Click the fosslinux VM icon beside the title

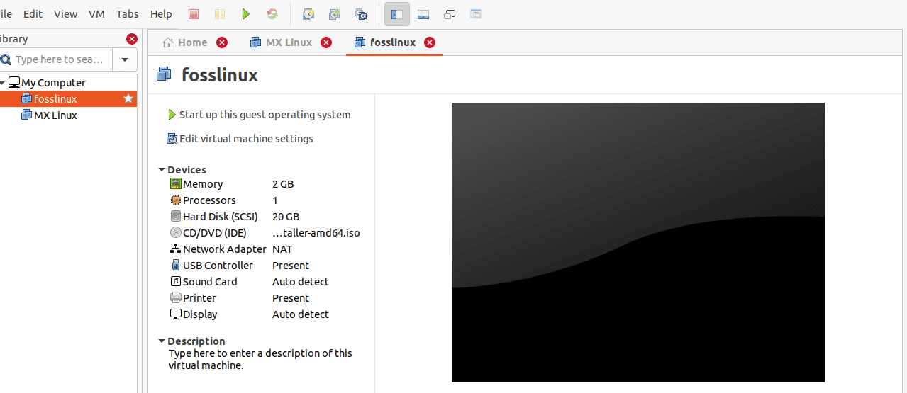(x=165, y=74)
